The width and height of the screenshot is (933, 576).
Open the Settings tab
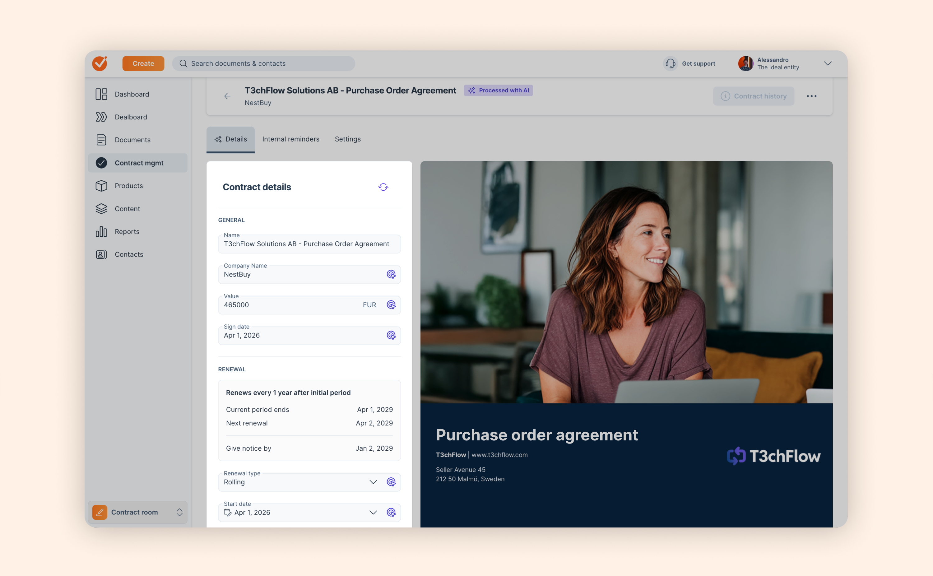(x=347, y=139)
